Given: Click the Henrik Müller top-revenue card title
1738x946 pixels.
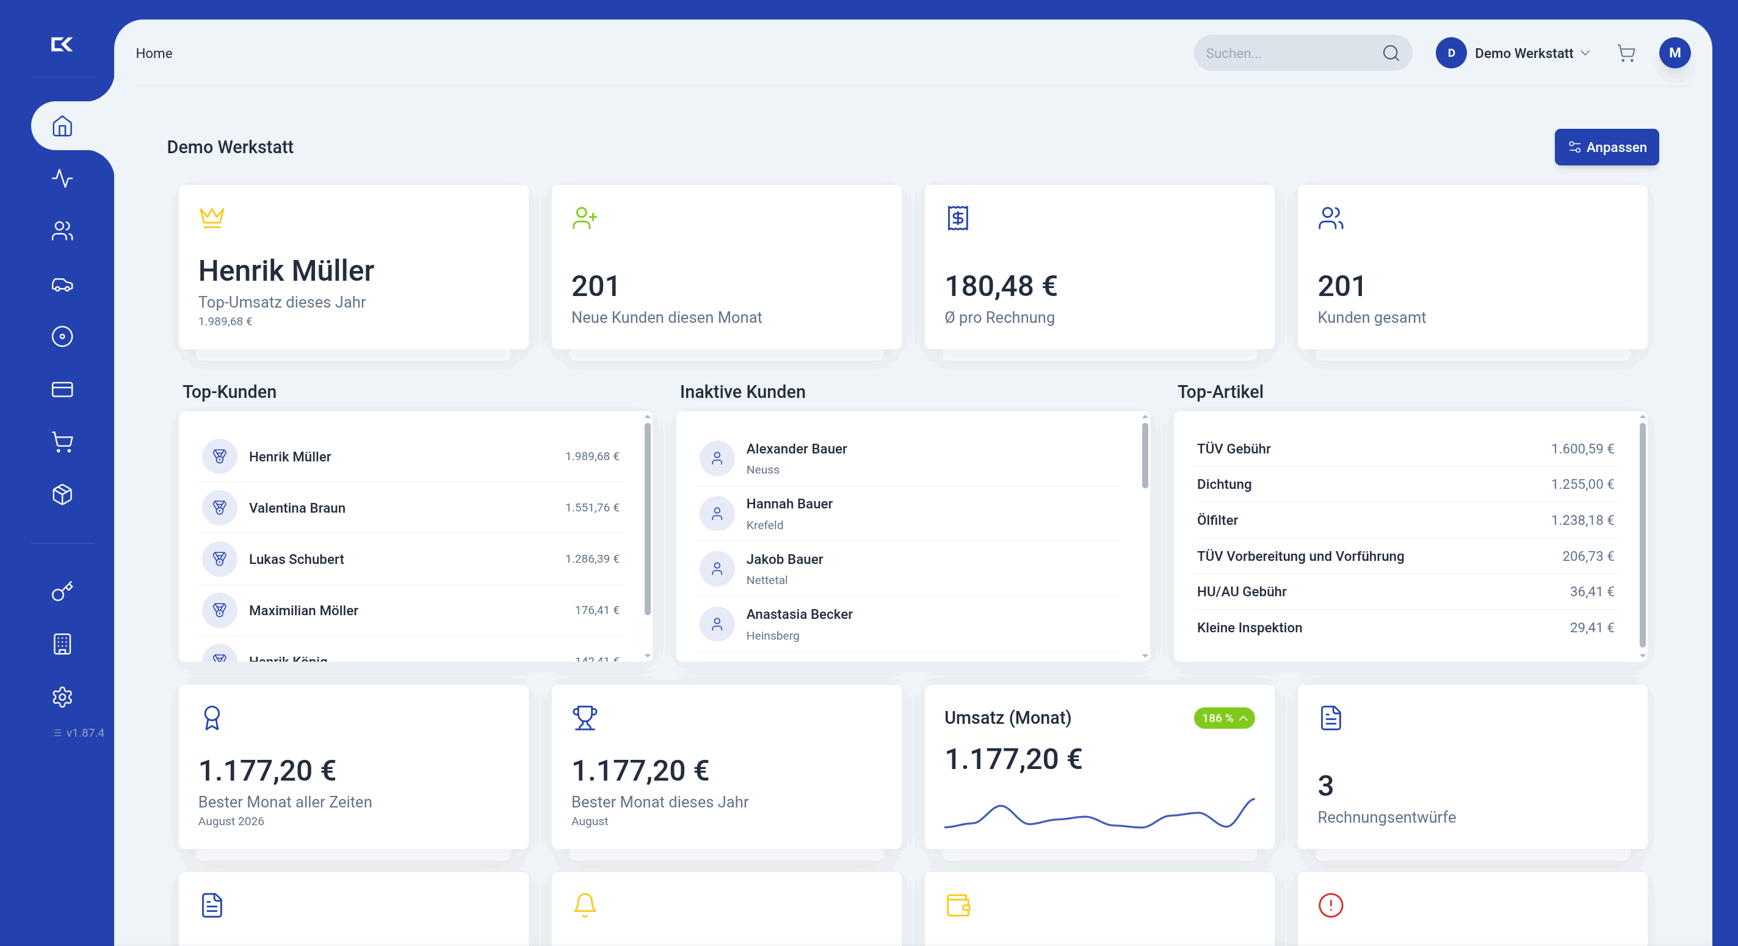Looking at the screenshot, I should click(x=286, y=270).
